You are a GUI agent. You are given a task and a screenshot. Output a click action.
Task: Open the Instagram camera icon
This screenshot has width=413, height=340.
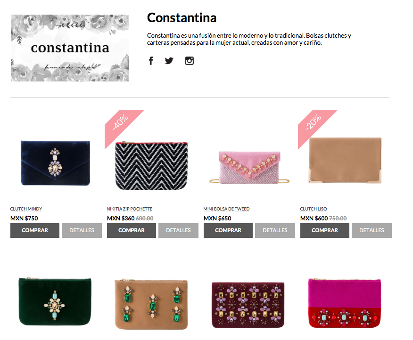pyautogui.click(x=190, y=61)
